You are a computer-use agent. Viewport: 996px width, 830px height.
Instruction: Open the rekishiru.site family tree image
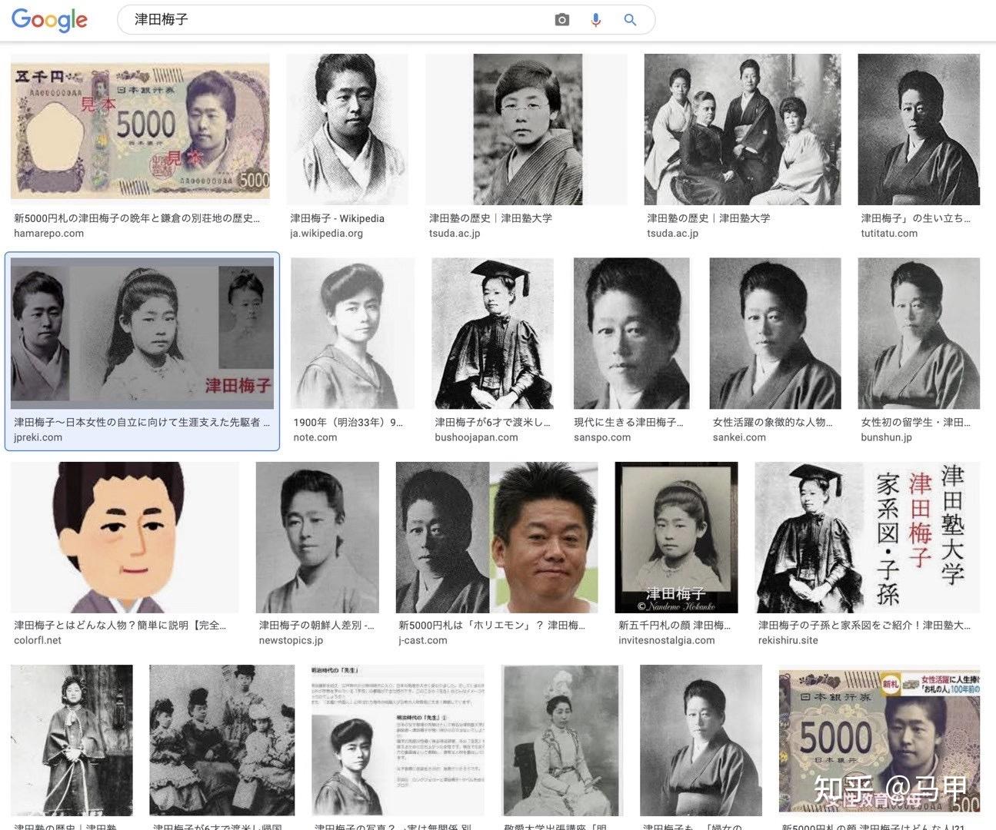(x=868, y=537)
